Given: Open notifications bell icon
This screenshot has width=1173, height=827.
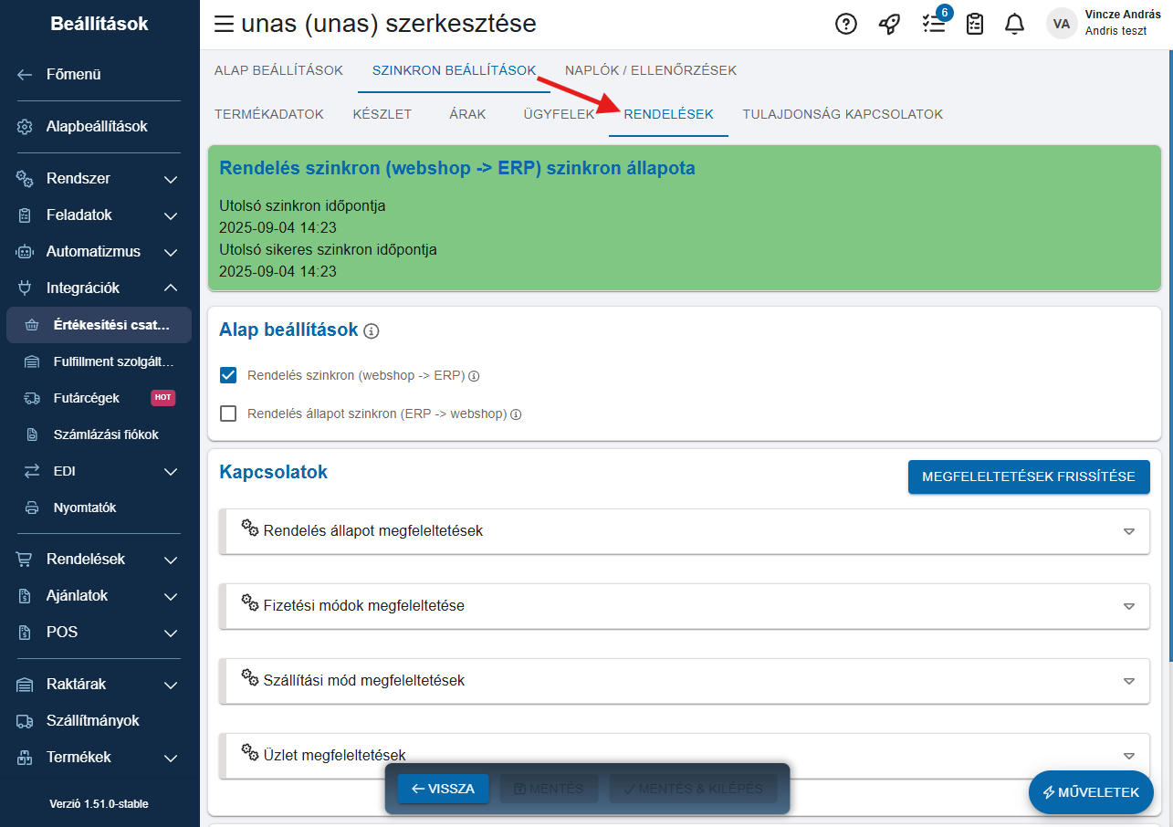Looking at the screenshot, I should point(1014,25).
